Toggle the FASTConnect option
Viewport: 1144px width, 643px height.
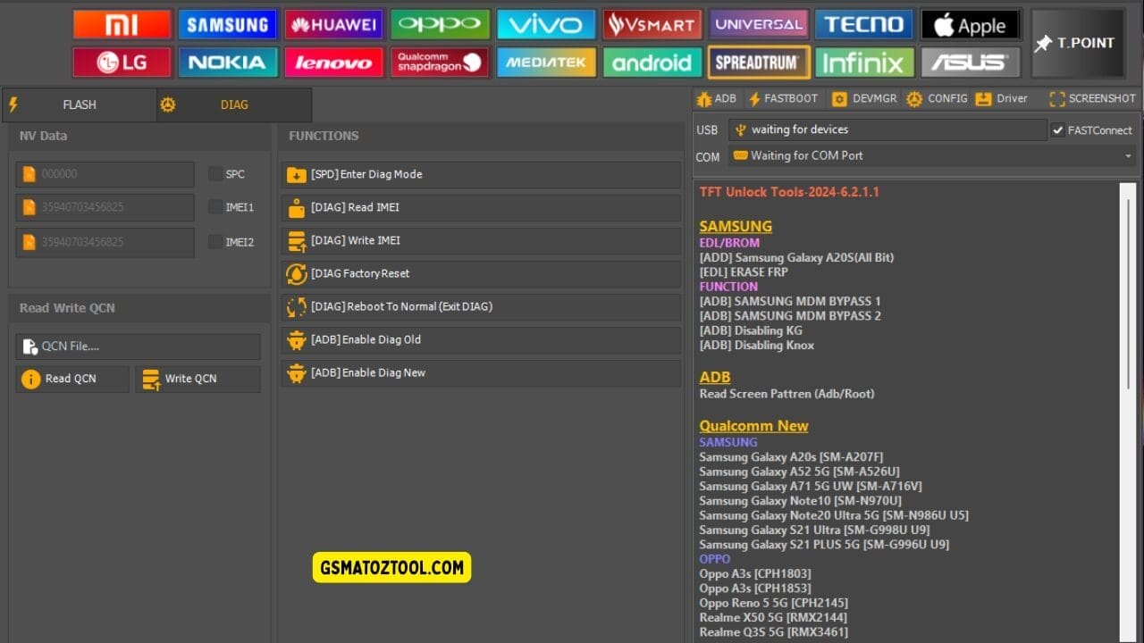1056,129
